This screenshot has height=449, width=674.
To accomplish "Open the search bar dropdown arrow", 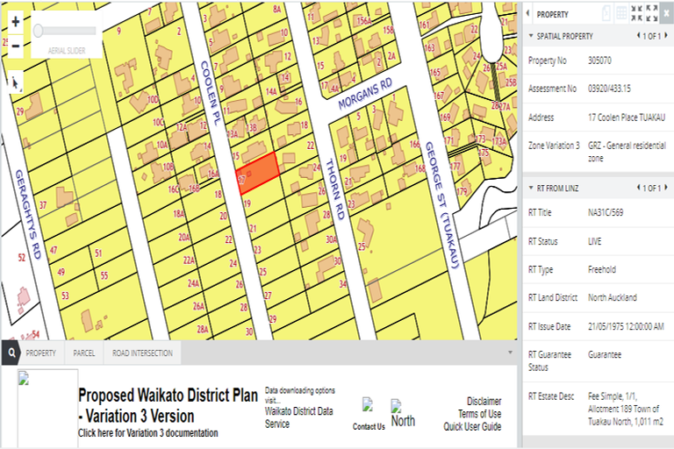I will pos(510,353).
